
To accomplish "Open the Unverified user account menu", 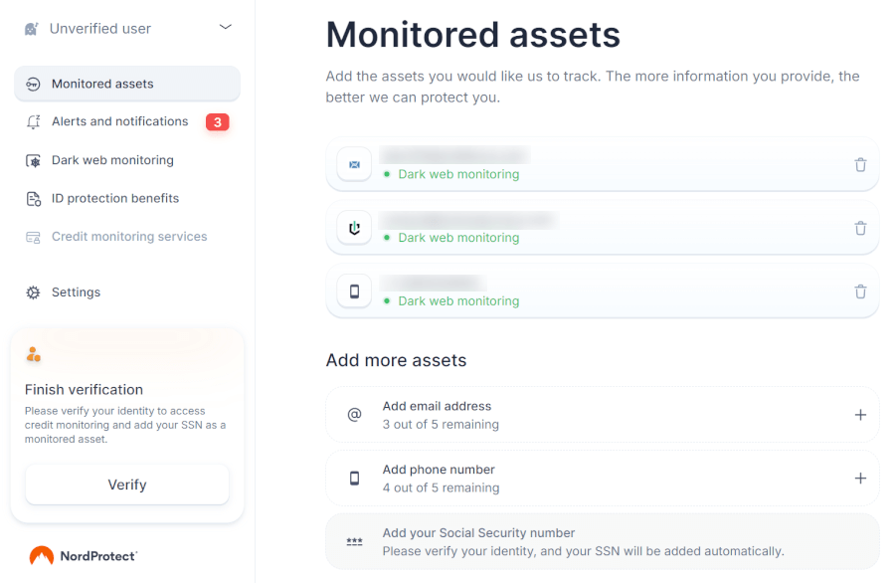I will tap(99, 29).
